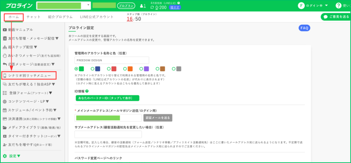Expand コンテンツページ・LP menu
Image resolution: width=351 pixels, height=163 pixels.
(x=47, y=101)
